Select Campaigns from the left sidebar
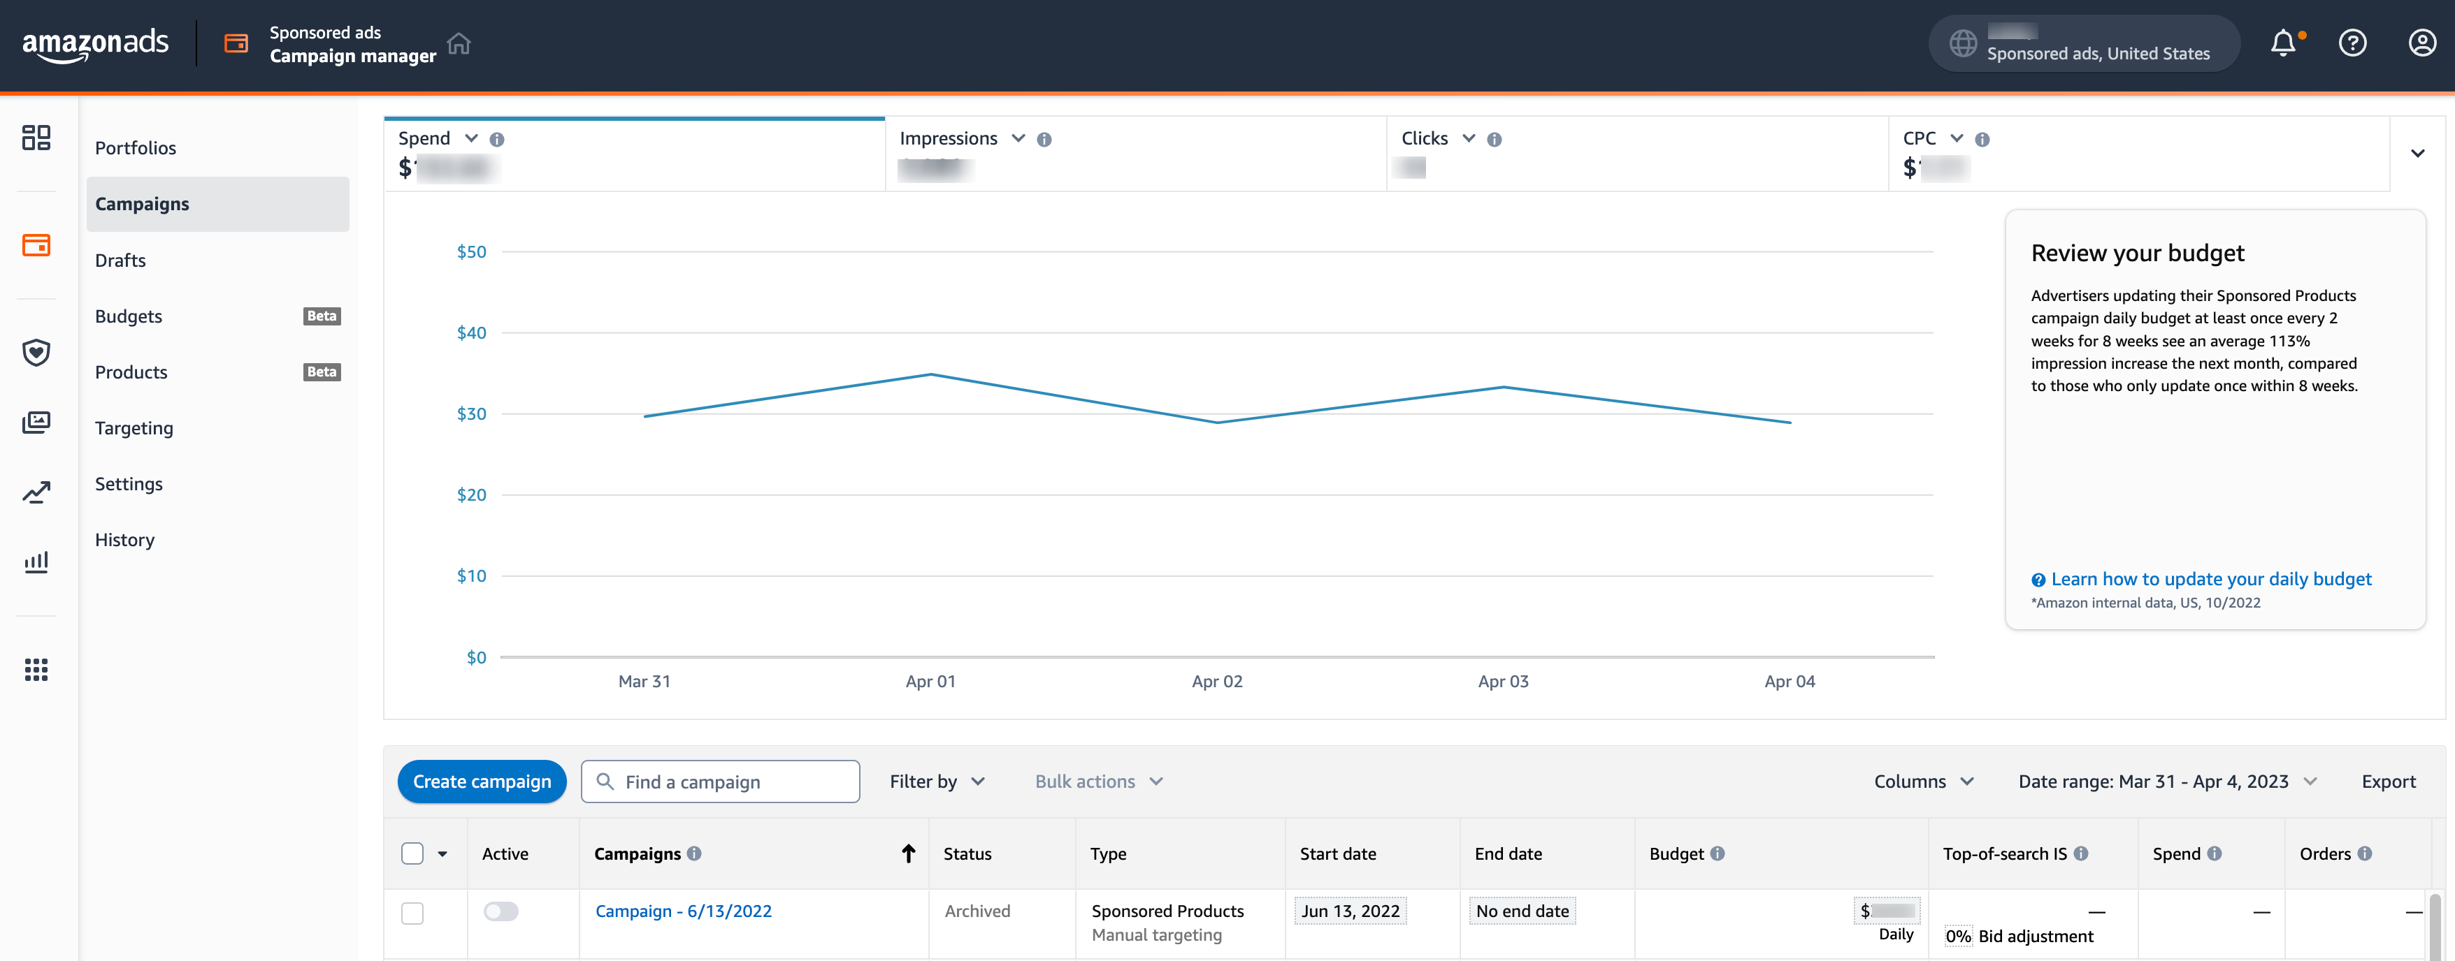Viewport: 2455px width, 961px height. point(143,202)
